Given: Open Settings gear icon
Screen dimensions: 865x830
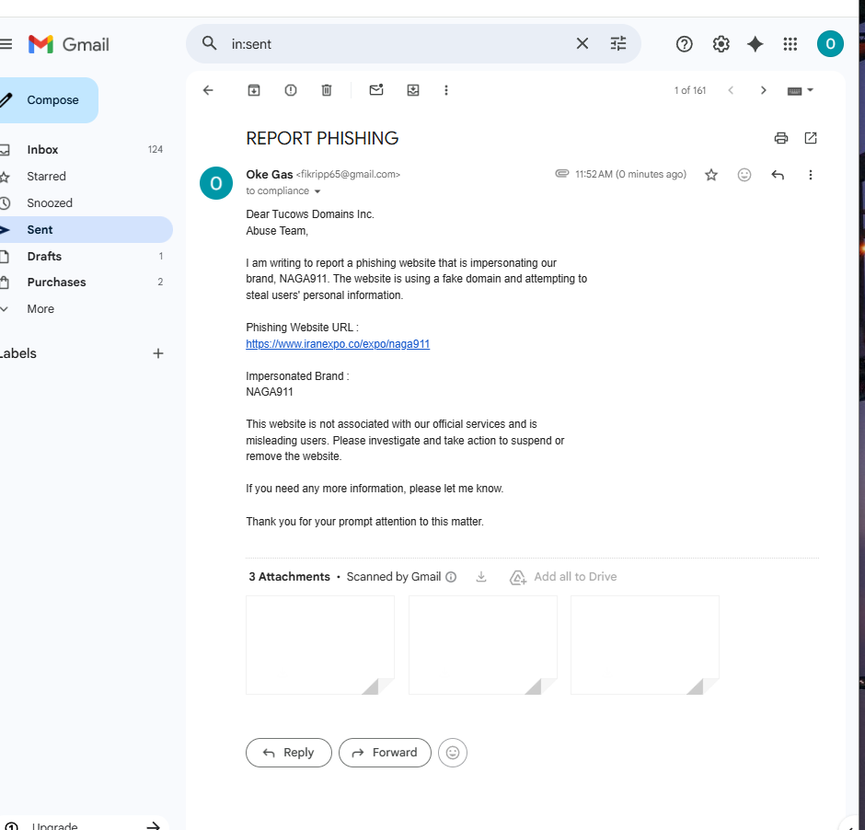Looking at the screenshot, I should (x=721, y=44).
